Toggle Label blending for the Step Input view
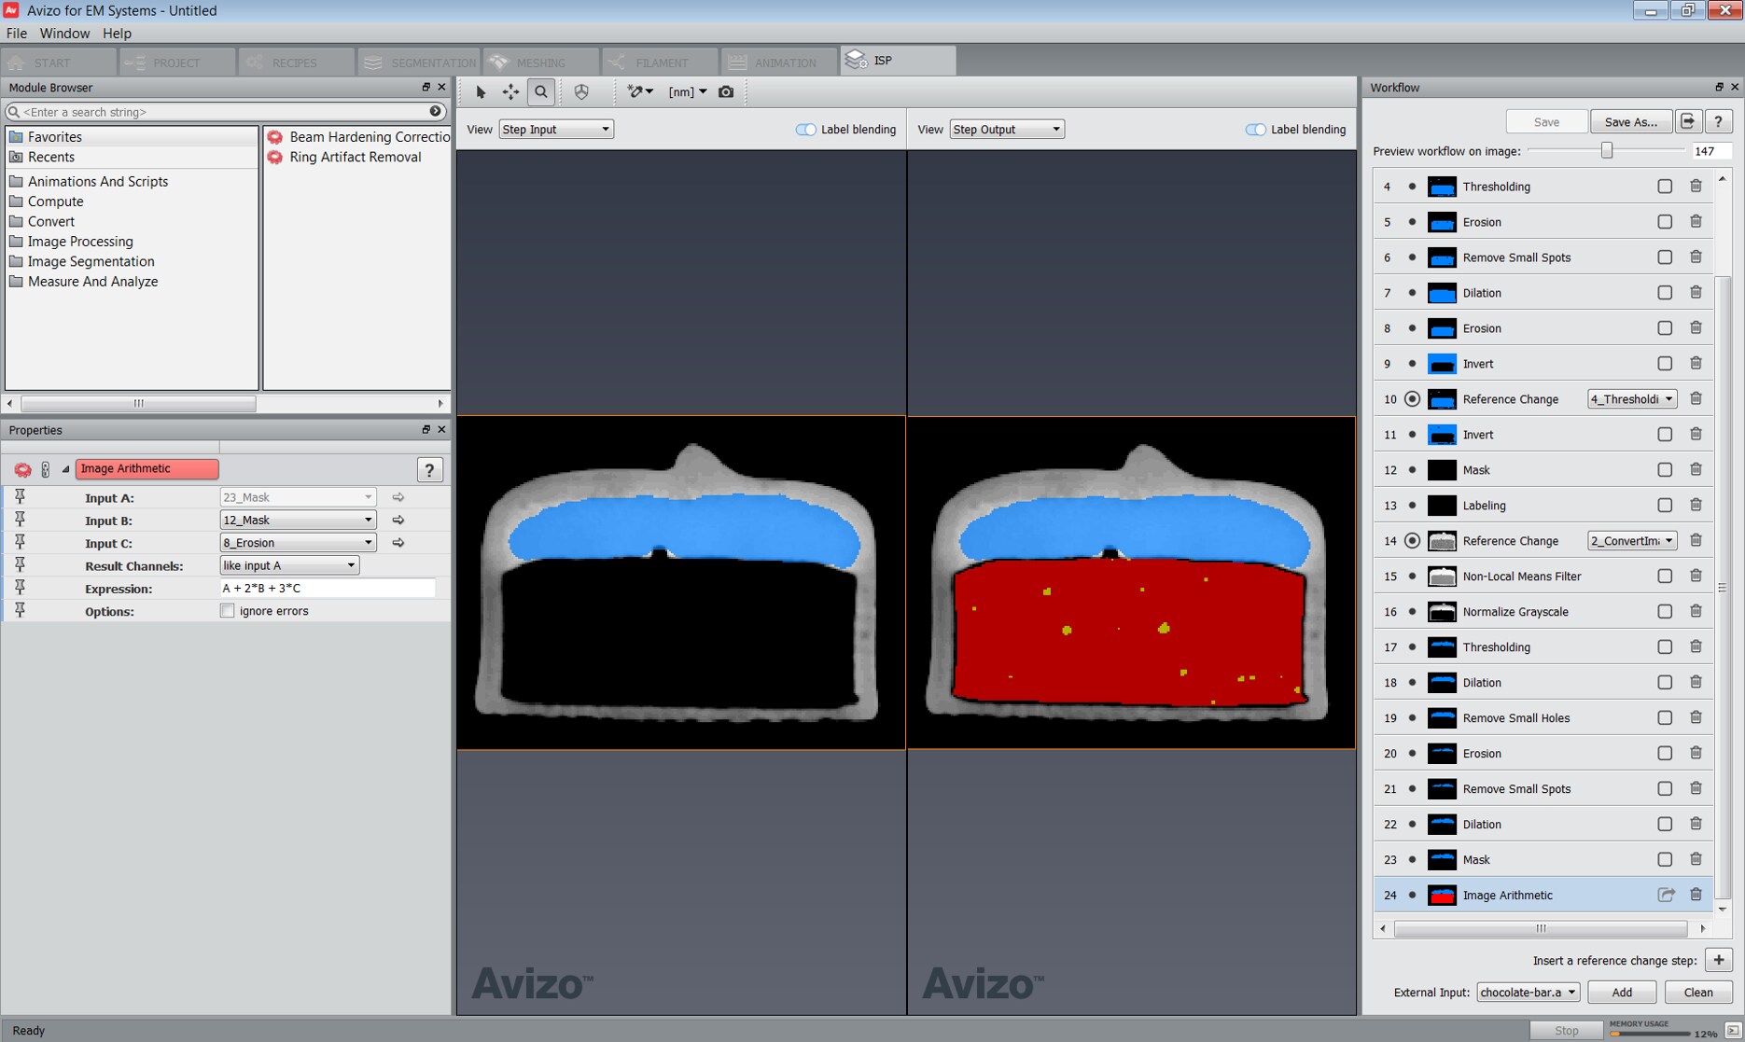Image resolution: width=1745 pixels, height=1042 pixels. coord(805,129)
